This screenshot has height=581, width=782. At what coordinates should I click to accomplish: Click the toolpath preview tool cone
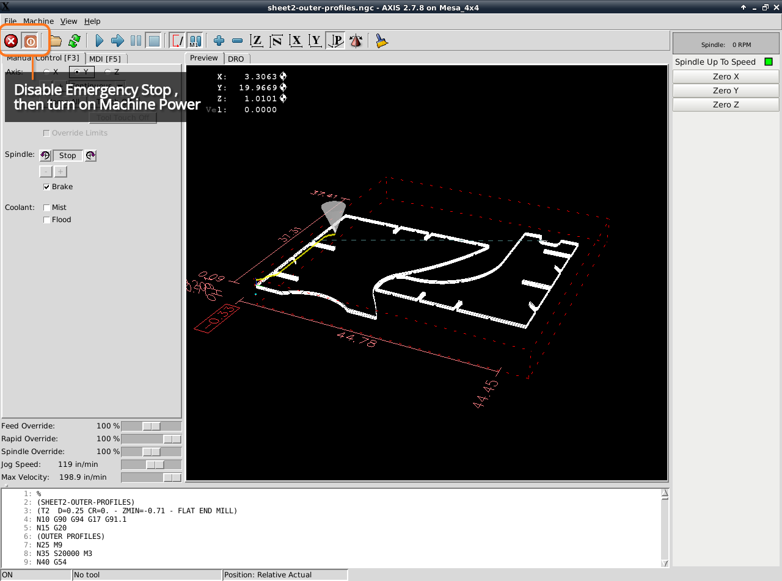[x=334, y=215]
